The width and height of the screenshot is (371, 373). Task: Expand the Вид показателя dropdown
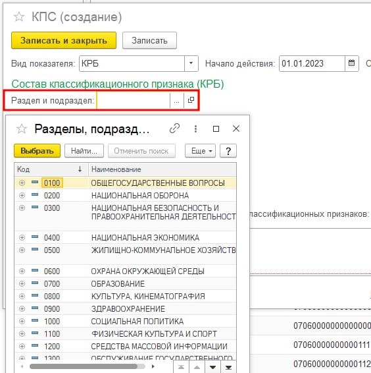(x=191, y=63)
